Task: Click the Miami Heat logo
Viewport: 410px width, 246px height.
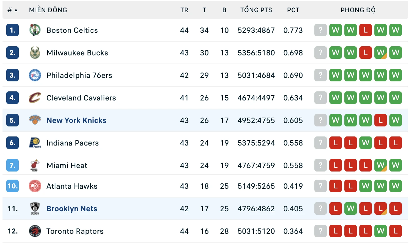Action: (x=35, y=166)
